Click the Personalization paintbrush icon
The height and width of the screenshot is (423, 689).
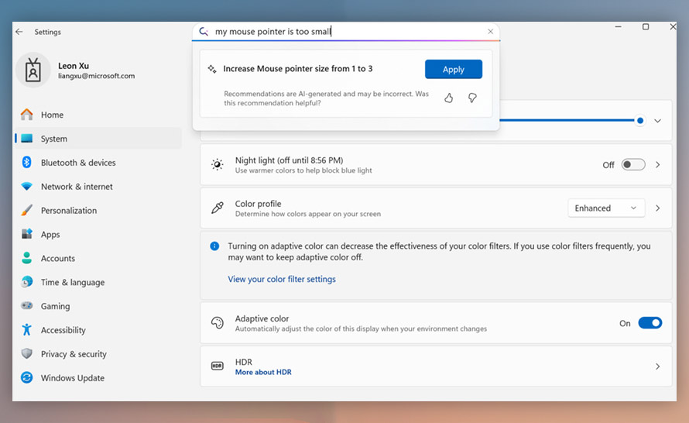(27, 210)
